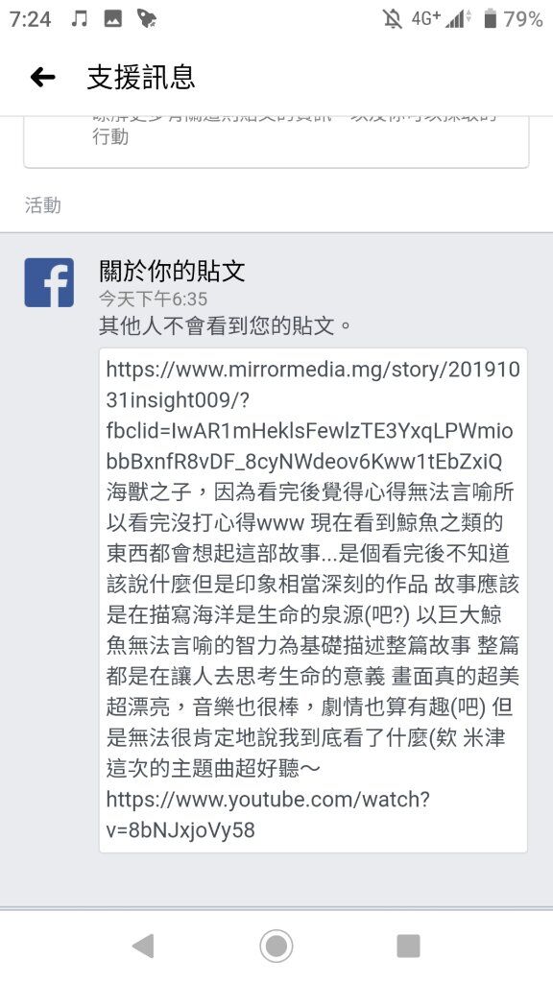Tap the Android recent apps square

[408, 946]
